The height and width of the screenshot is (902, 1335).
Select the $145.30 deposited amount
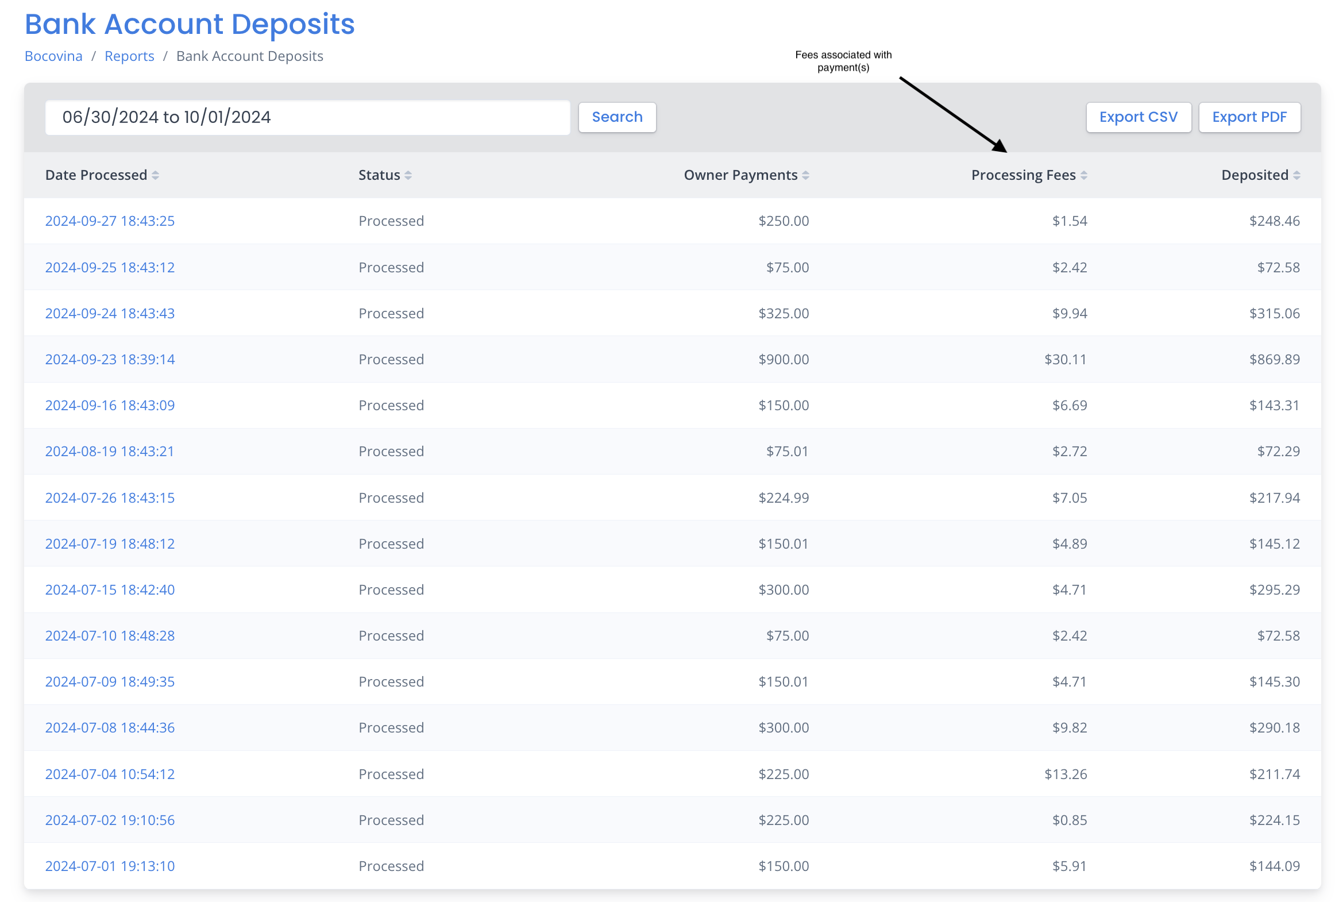[x=1274, y=681]
